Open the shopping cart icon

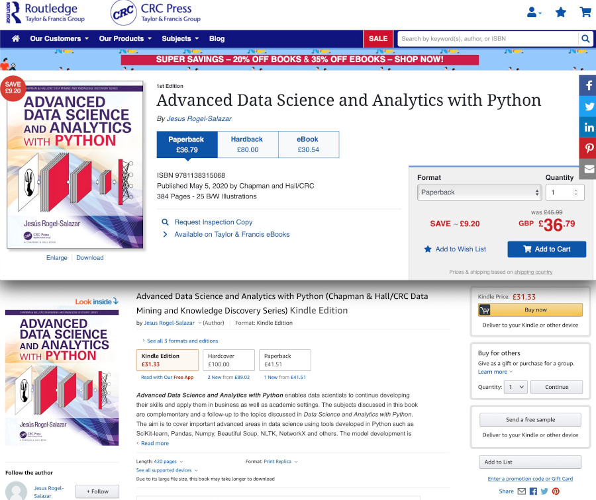pos(585,12)
